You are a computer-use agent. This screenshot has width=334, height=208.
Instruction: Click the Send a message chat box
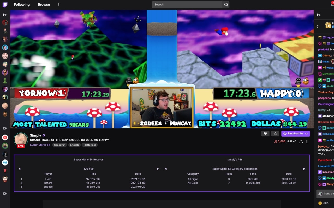point(325,194)
